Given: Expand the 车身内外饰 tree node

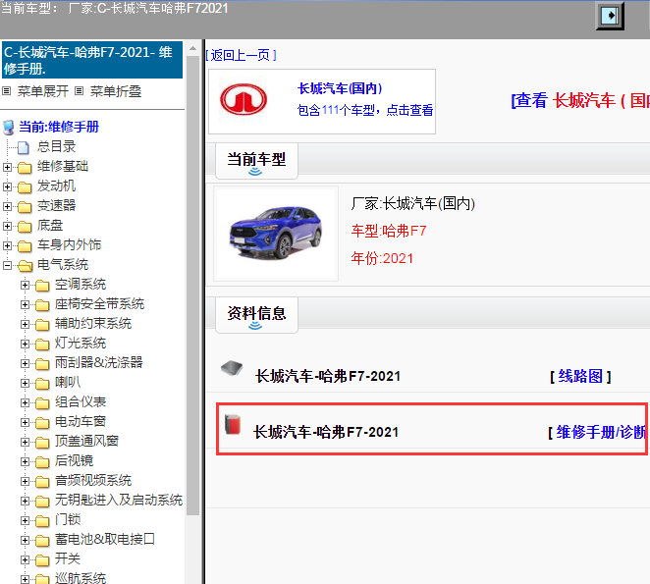Looking at the screenshot, I should (x=7, y=245).
